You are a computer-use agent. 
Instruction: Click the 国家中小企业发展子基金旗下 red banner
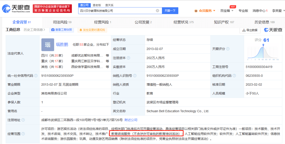pos(52,8)
